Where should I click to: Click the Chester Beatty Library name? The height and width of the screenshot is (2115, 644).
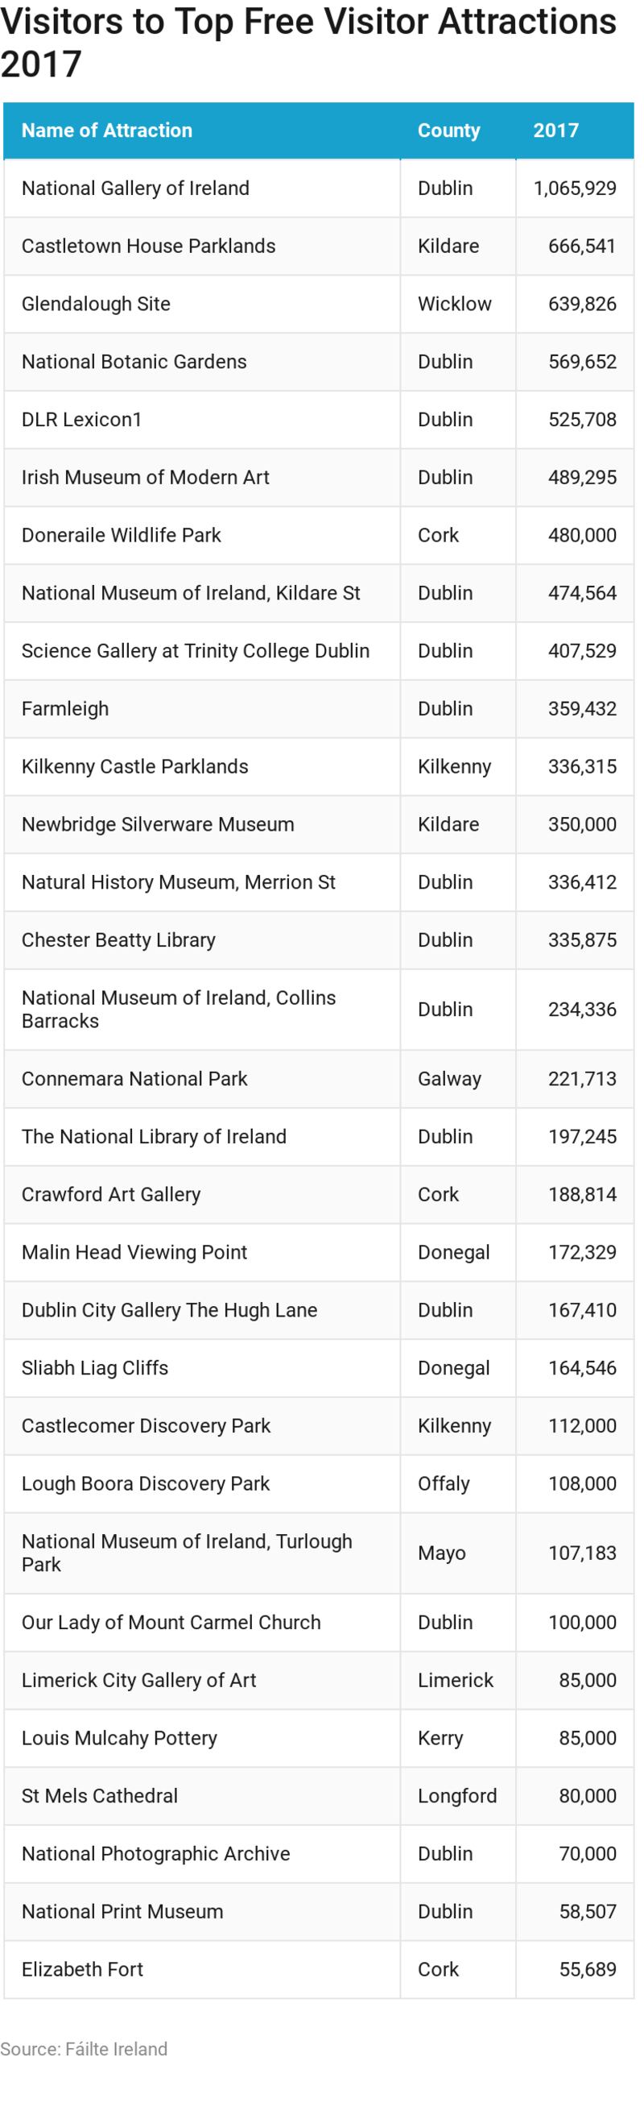tap(118, 940)
